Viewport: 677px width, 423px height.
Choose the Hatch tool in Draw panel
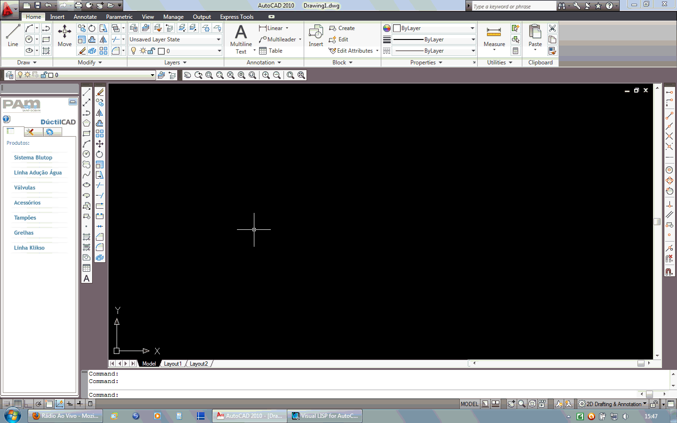46,51
